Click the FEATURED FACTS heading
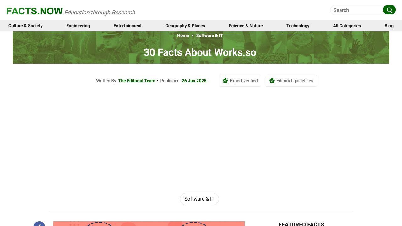 (301, 224)
